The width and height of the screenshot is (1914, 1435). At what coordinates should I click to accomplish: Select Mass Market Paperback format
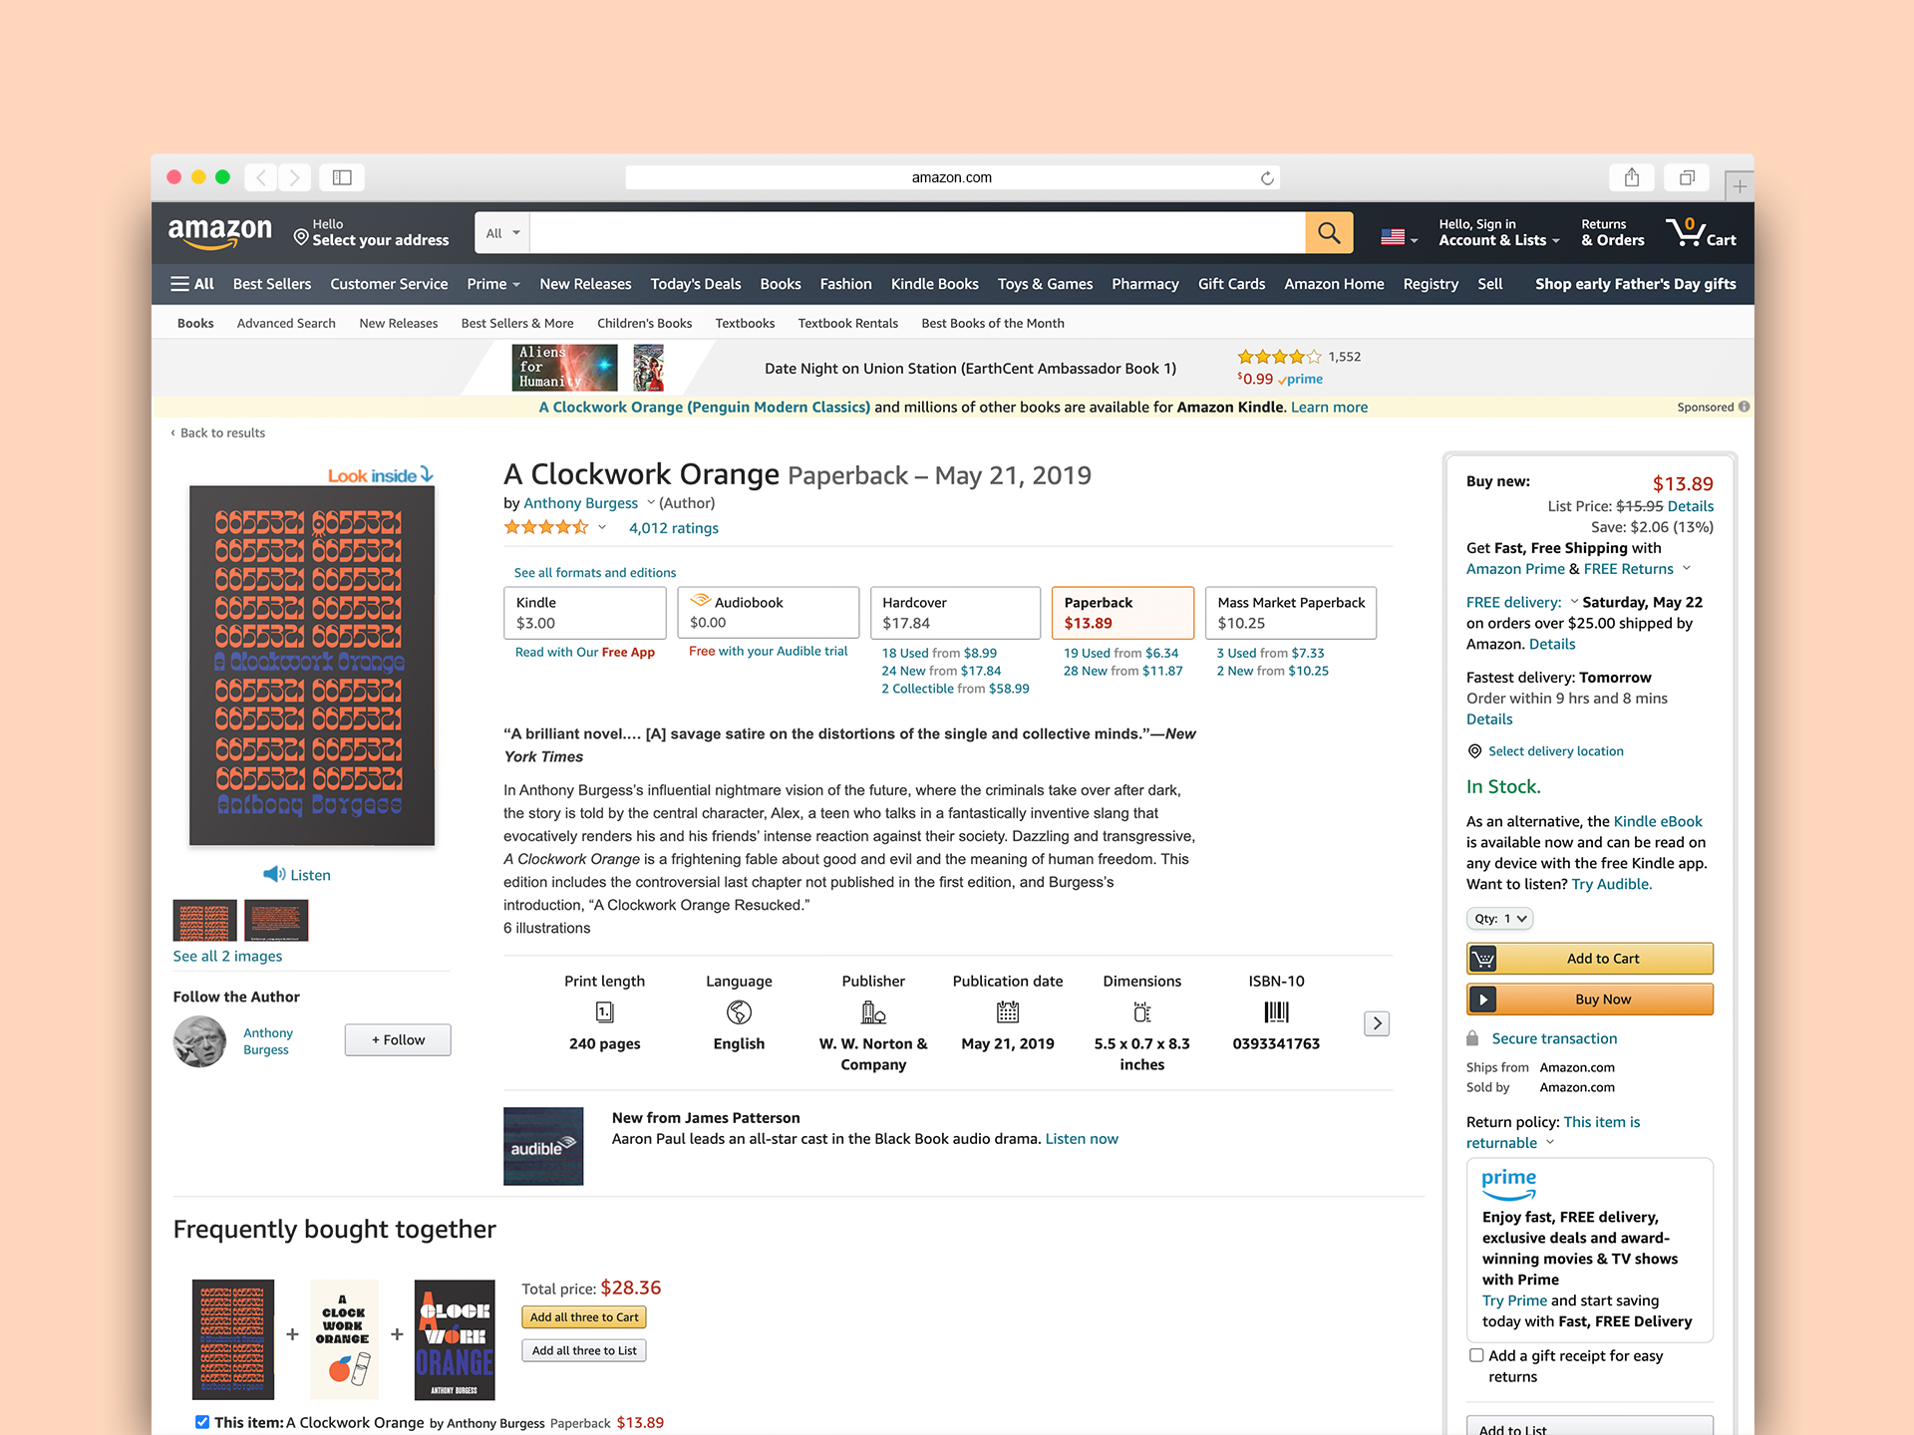tap(1291, 613)
